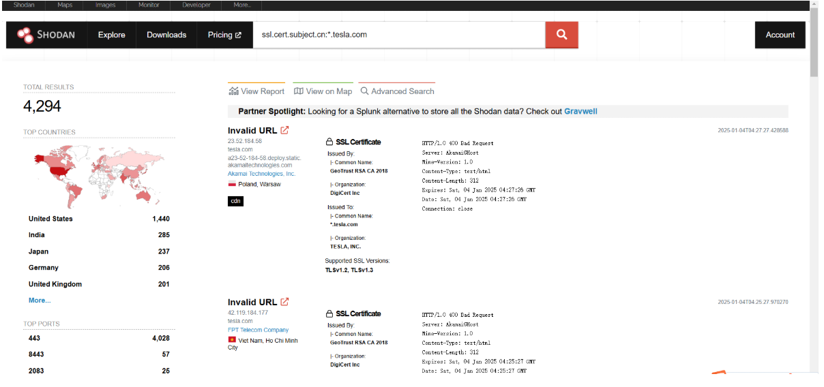Viewport: 824px width, 387px height.
Task: Click port 443 count 4,028
Action: [x=161, y=338]
